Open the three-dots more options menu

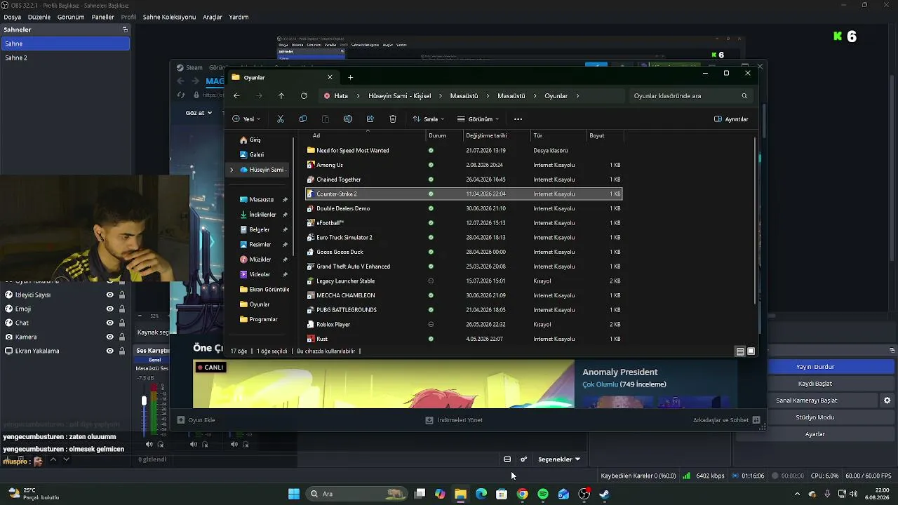click(x=518, y=119)
